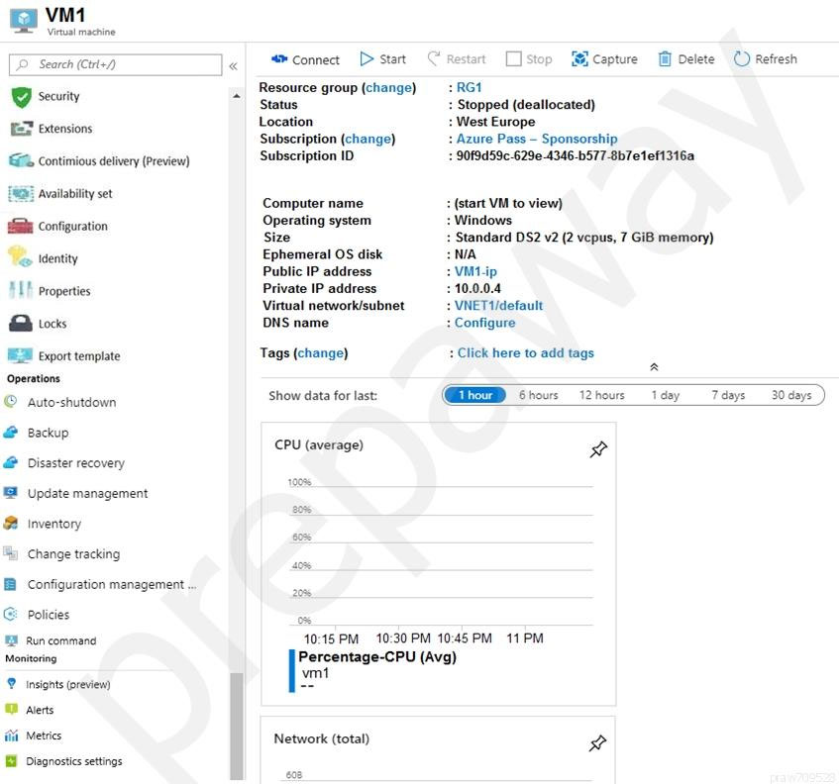Click the Connect toolbar icon
The height and width of the screenshot is (784, 839).
[x=279, y=58]
